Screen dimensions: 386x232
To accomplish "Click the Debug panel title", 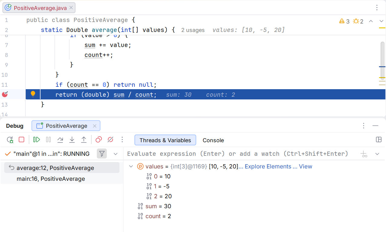I will [15, 126].
